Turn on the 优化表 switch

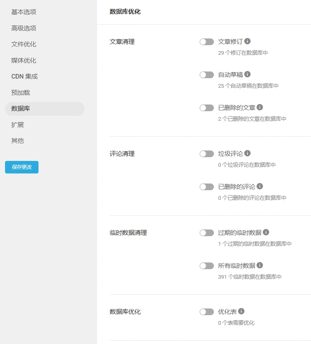tap(207, 311)
